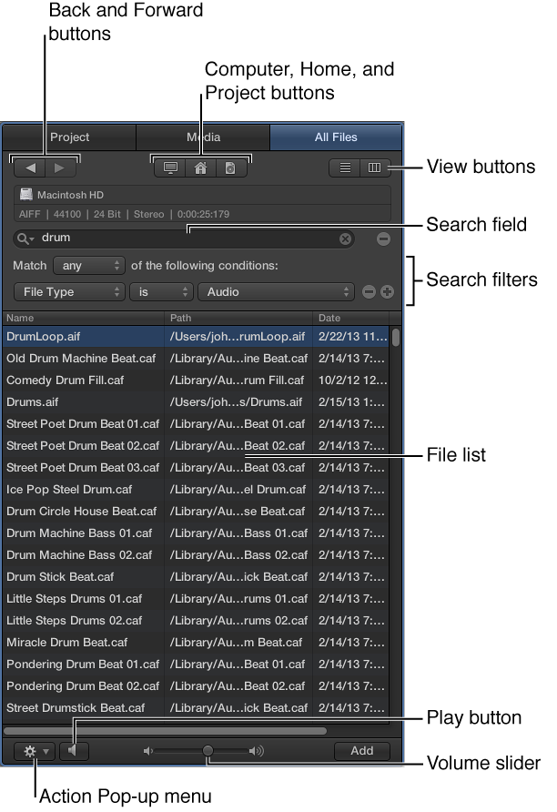
Task: Open the Match any/all dropdown
Action: pos(89,266)
